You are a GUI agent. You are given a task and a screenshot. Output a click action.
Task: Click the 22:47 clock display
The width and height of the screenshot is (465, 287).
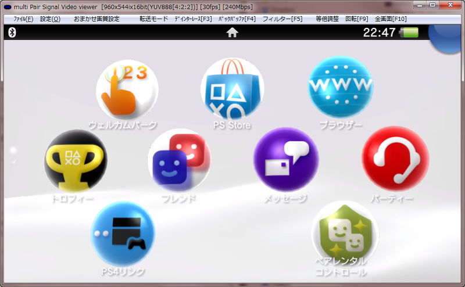click(380, 33)
